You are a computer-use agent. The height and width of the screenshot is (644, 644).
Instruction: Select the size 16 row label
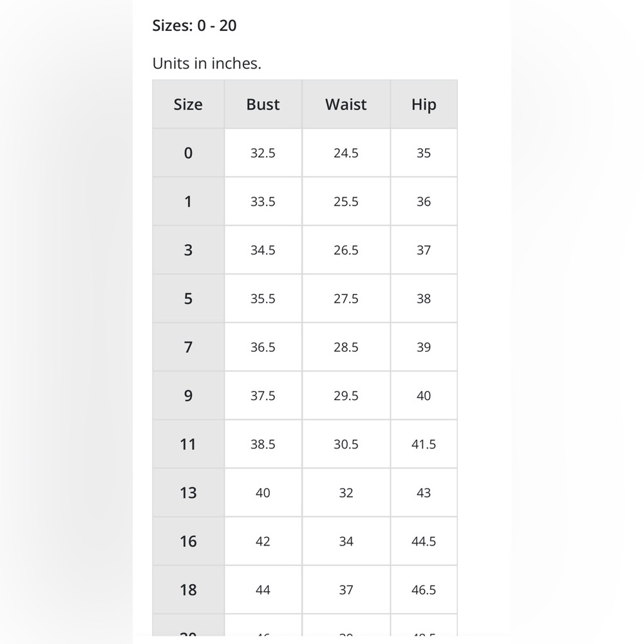tap(188, 541)
